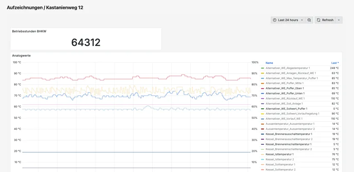The image size is (354, 172).
Task: Select legend label Kessel_Brennereinschalttemperatur 1
Action: click(288, 144)
